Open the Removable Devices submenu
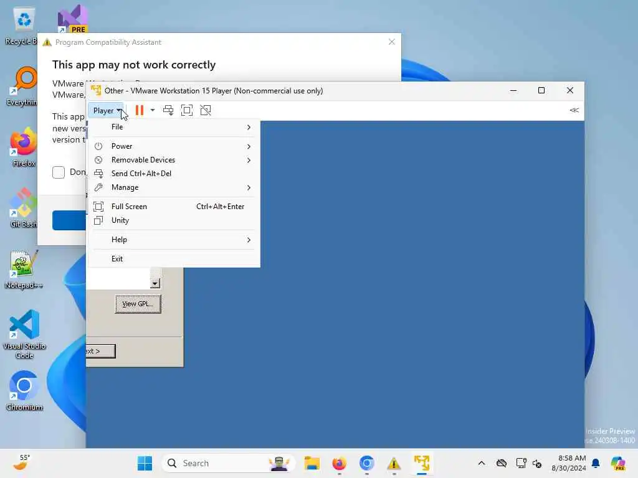 pos(174,160)
